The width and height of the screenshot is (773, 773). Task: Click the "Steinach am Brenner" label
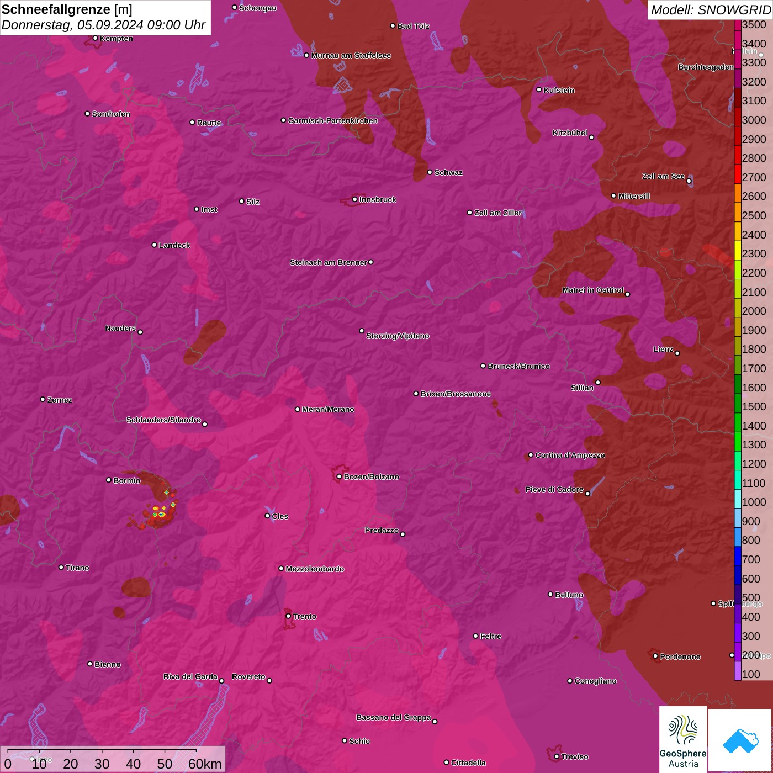coord(329,262)
